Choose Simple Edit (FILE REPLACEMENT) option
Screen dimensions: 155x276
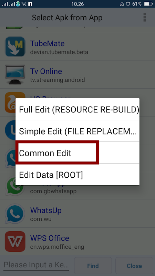77,131
